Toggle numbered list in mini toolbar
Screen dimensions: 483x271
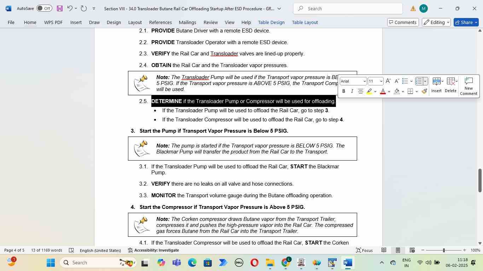pos(419,81)
